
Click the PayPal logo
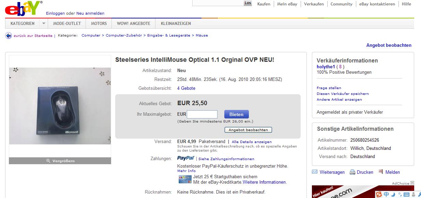[186, 158]
